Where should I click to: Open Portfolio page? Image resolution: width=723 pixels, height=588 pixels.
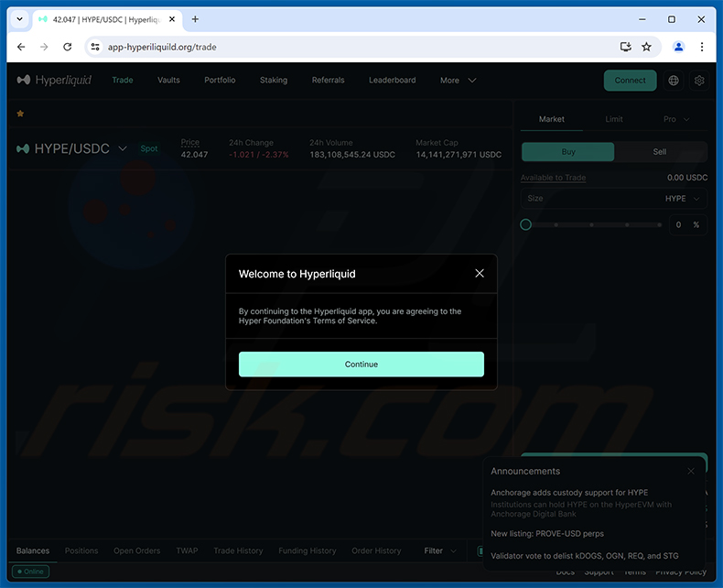[220, 81]
